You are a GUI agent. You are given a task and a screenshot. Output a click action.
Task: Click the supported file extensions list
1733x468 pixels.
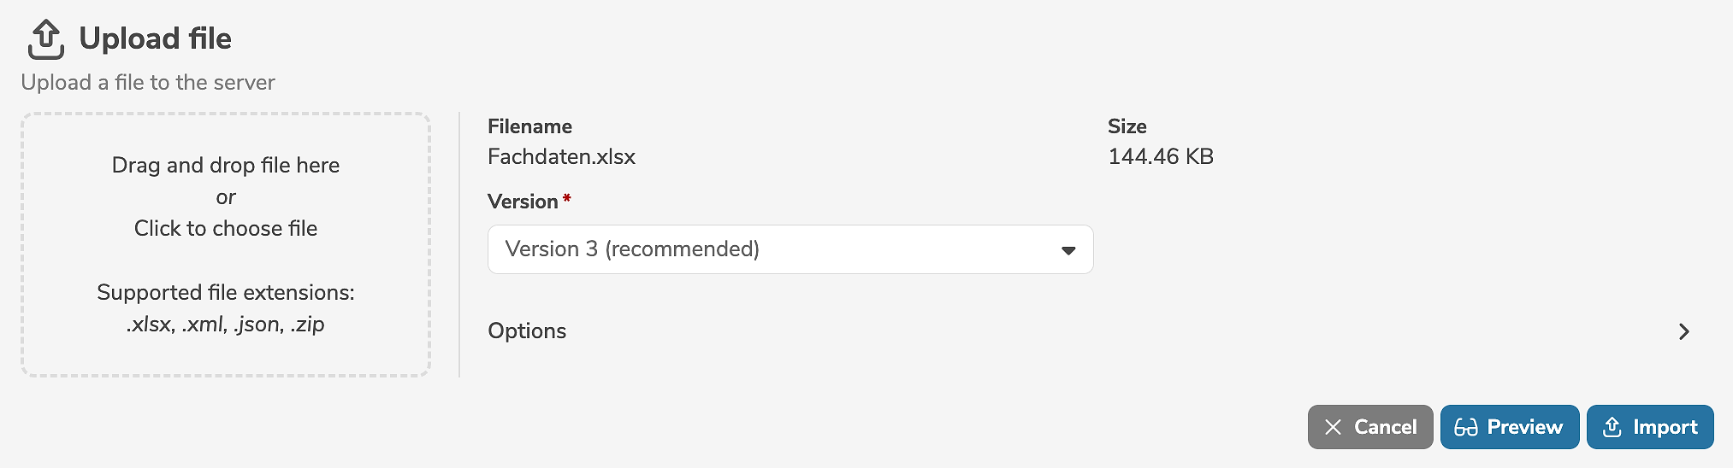click(226, 325)
